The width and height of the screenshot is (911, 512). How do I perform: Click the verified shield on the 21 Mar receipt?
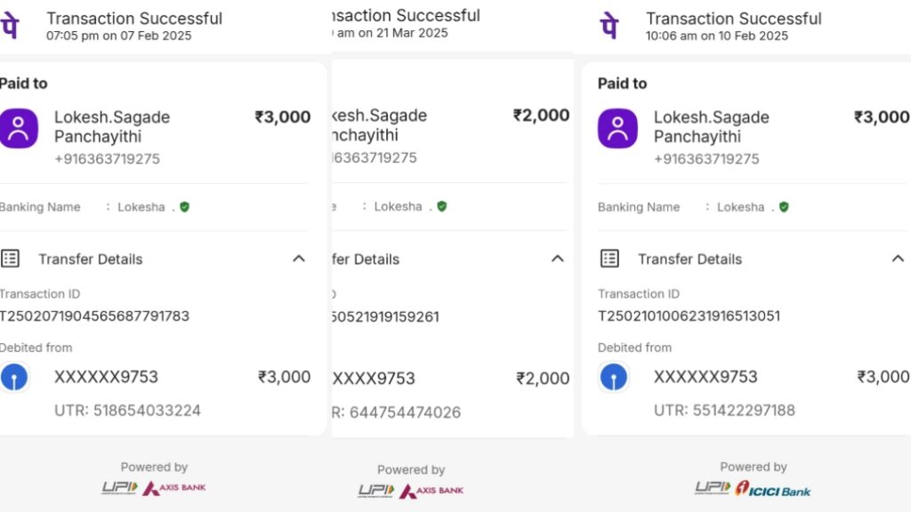tap(442, 206)
